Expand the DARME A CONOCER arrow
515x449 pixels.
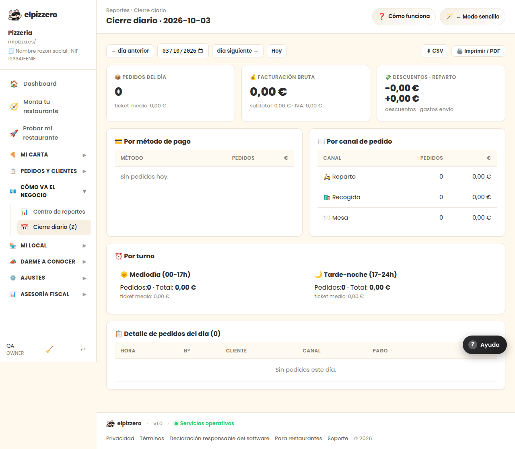pyautogui.click(x=84, y=262)
